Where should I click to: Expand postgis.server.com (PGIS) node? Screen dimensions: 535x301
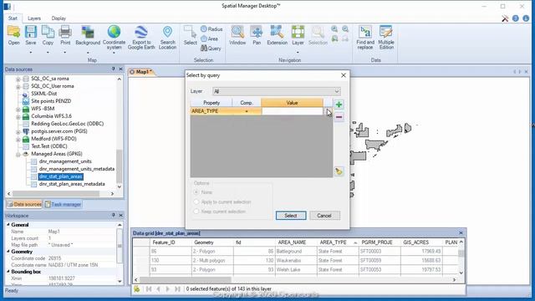(x=18, y=132)
